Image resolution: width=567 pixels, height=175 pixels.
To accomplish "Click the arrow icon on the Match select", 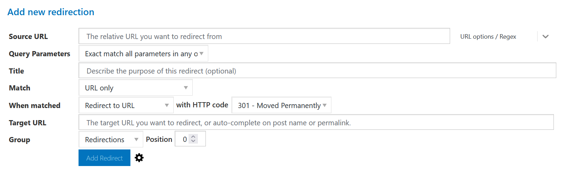I will tap(186, 88).
